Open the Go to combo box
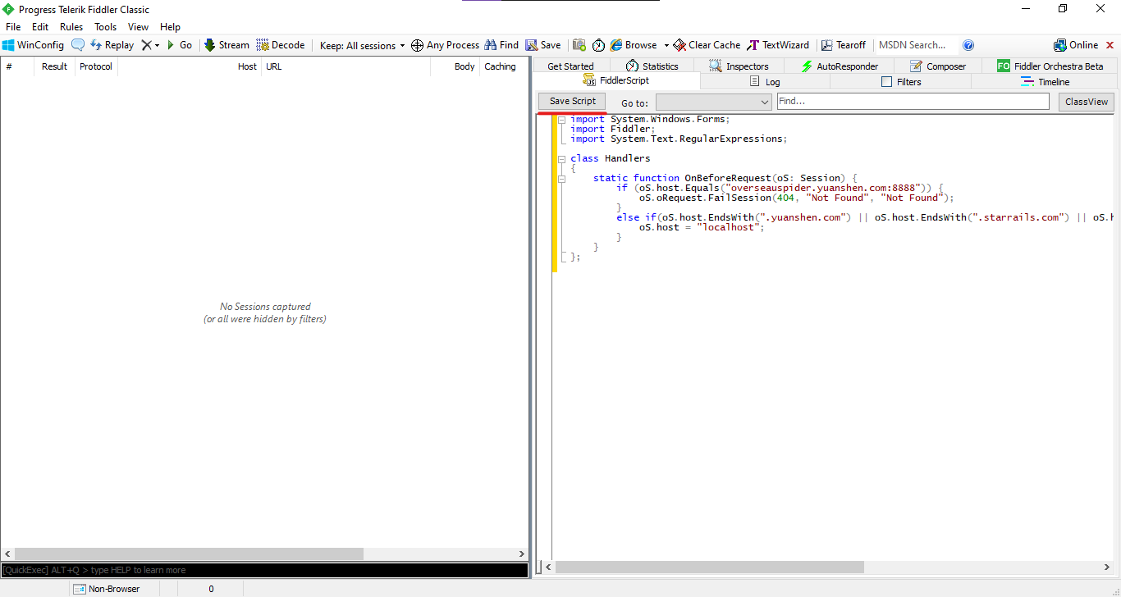This screenshot has height=597, width=1121. pyautogui.click(x=713, y=103)
